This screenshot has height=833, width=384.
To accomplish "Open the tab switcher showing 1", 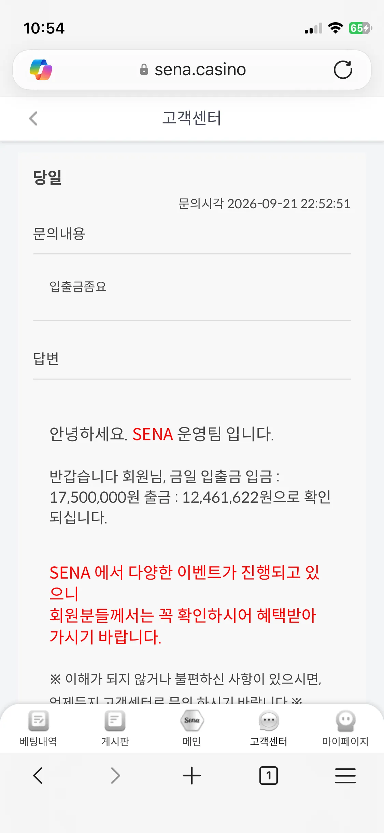I will (x=269, y=776).
